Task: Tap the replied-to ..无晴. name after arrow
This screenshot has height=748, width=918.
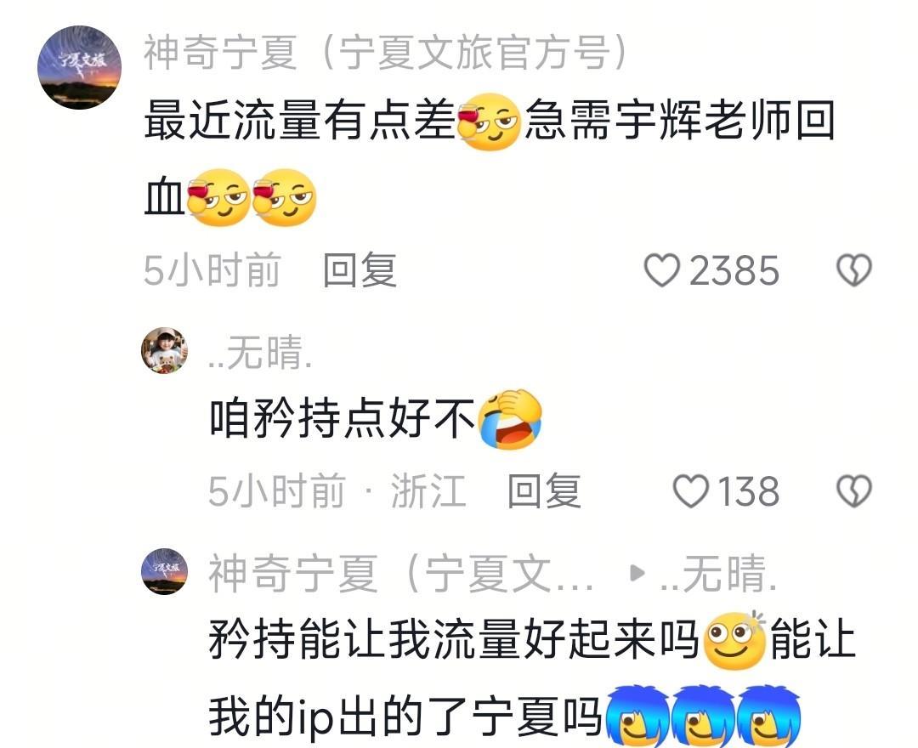Action: tap(718, 574)
